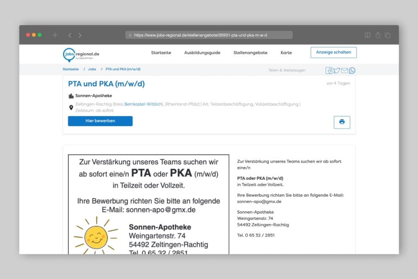Open the Bernkastel-Wittlich district link
The height and width of the screenshot is (279, 418).
point(143,104)
